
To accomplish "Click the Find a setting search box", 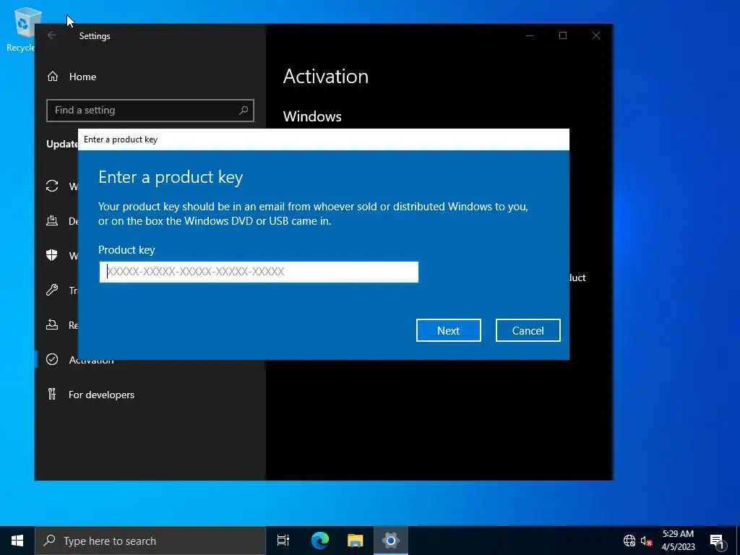I will pyautogui.click(x=150, y=111).
